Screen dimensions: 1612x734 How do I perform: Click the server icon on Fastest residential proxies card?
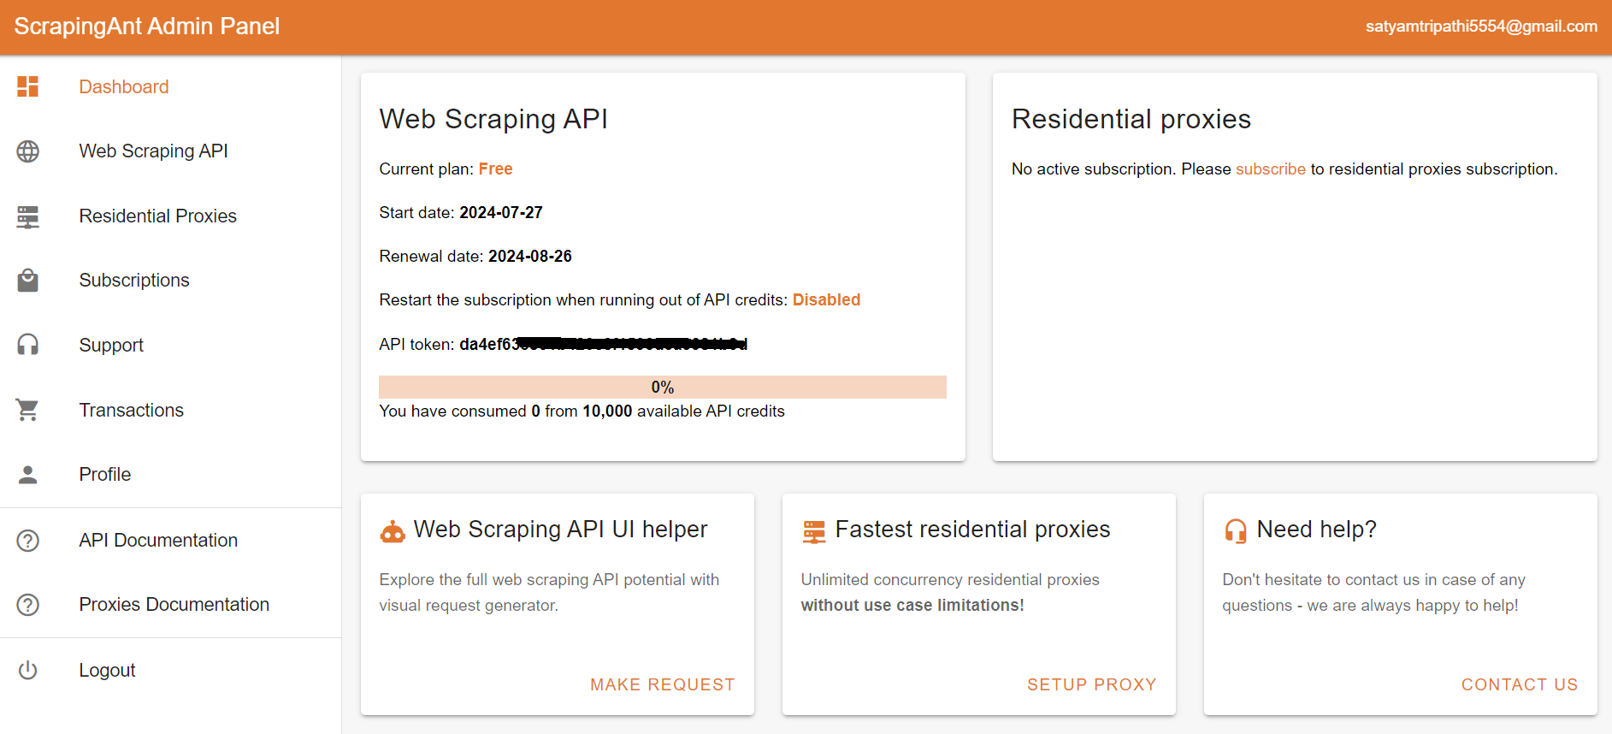pyautogui.click(x=814, y=531)
